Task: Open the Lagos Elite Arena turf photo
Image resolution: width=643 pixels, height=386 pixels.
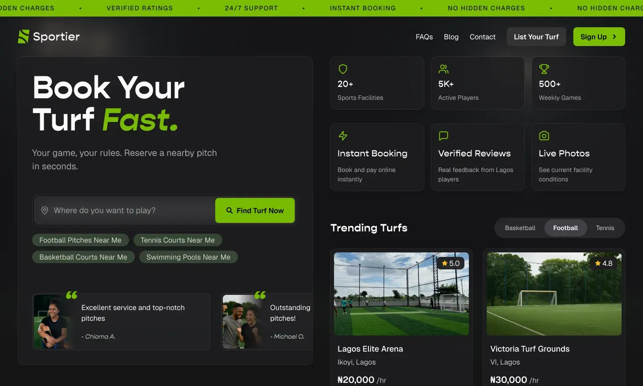Action: [401, 294]
